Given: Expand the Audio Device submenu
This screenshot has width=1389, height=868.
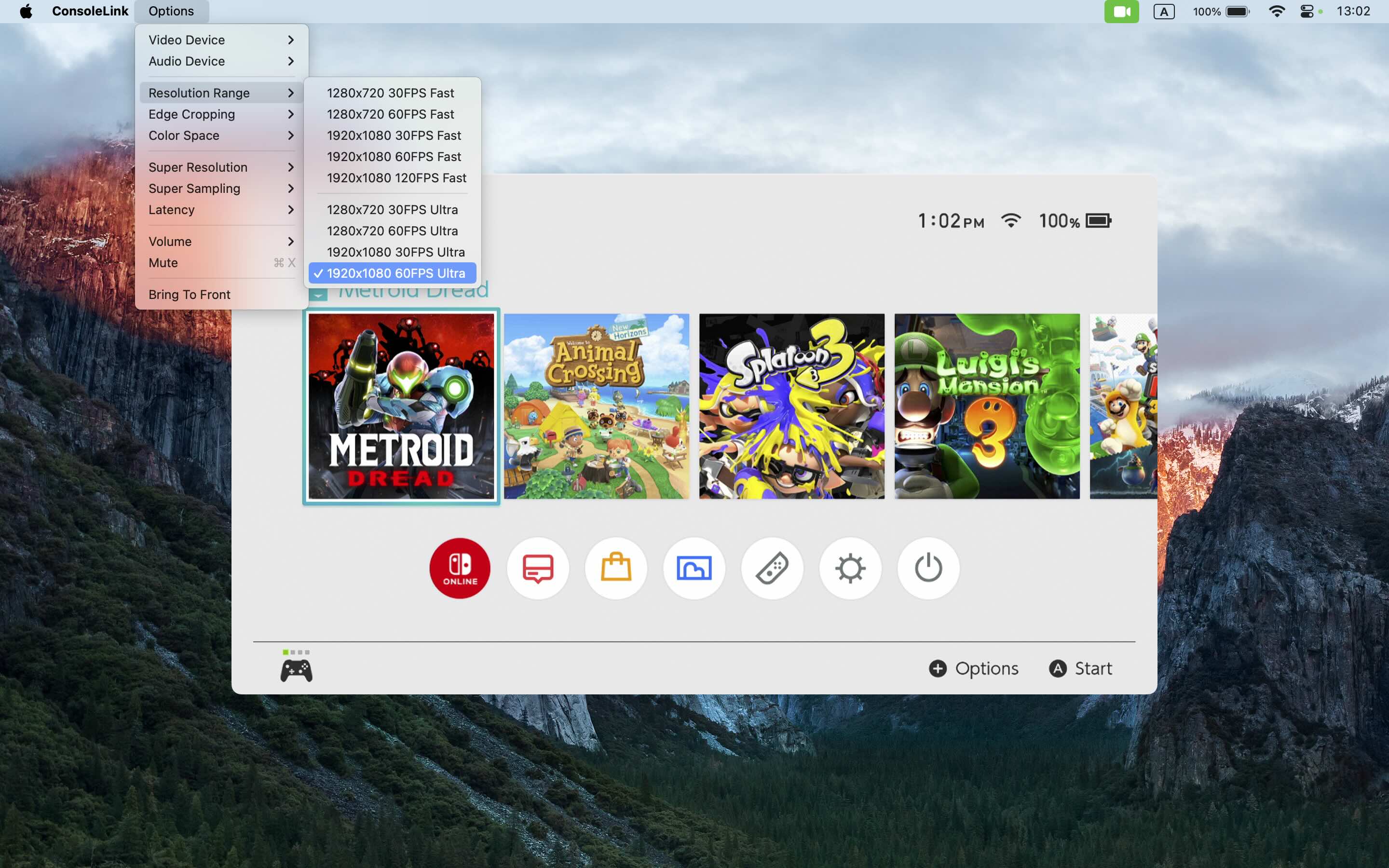Looking at the screenshot, I should (221, 61).
